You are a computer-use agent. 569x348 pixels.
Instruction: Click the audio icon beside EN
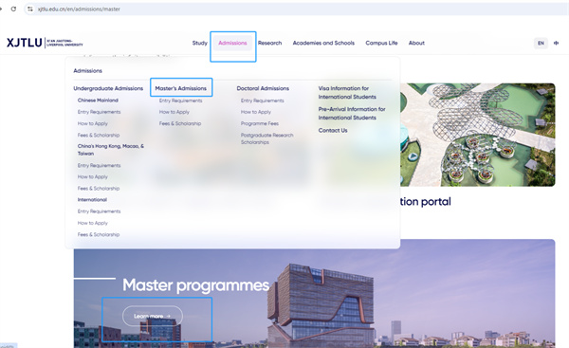556,43
